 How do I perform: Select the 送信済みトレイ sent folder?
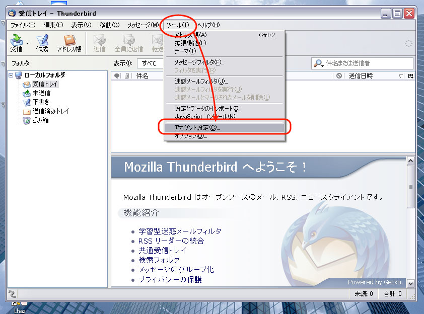tap(46, 111)
